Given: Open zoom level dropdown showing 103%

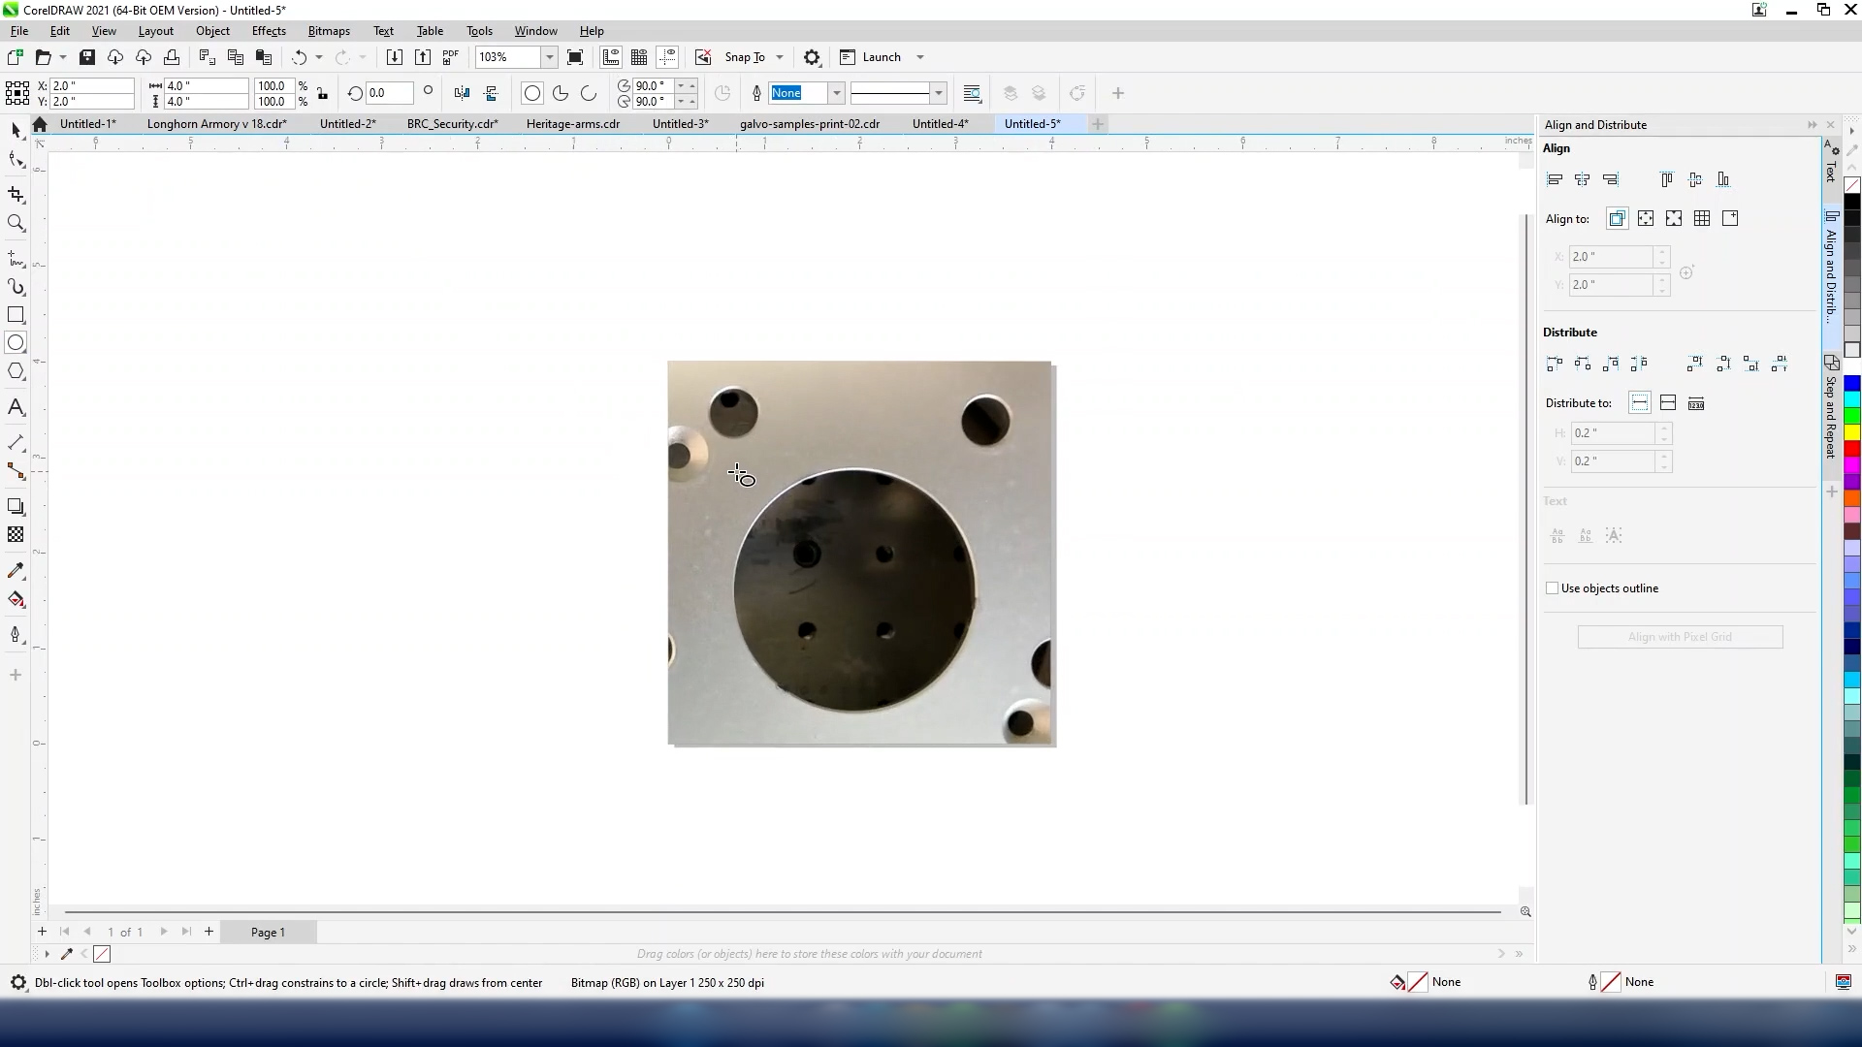Looking at the screenshot, I should pos(549,57).
